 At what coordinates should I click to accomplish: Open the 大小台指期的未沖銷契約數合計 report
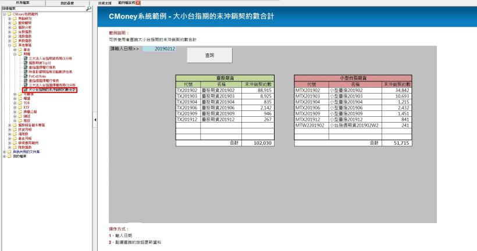52,90
